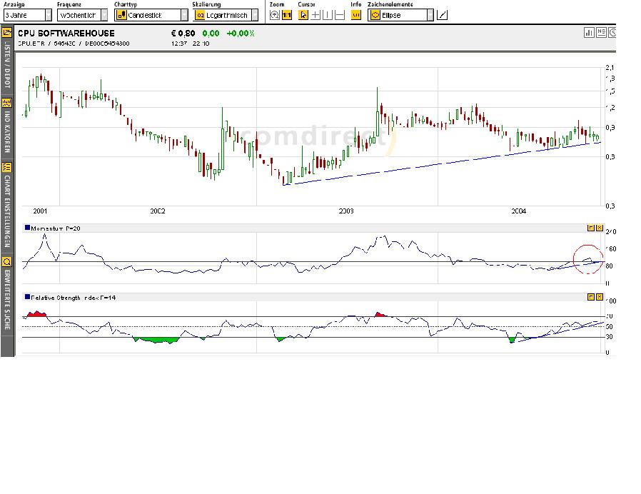The width and height of the screenshot is (641, 494).
Task: Open the Chart Einstellungen sidebar tab
Action: coord(7,207)
